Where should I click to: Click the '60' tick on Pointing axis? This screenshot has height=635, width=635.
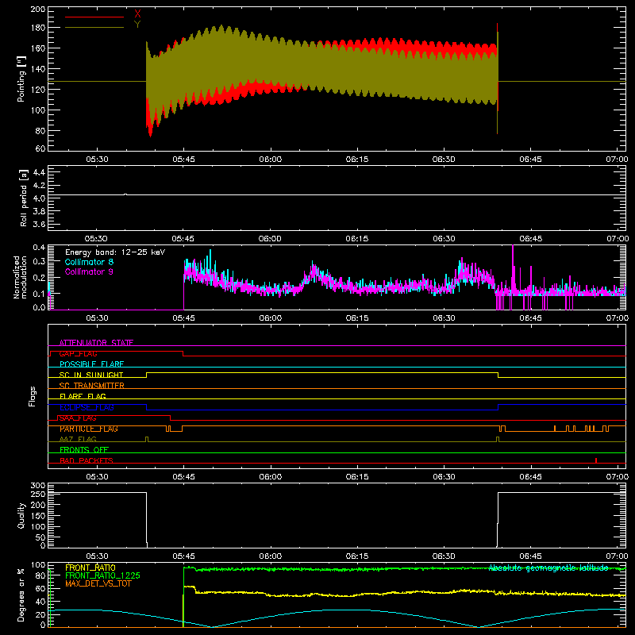[x=40, y=148]
